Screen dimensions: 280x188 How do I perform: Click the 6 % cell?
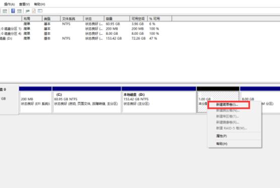tap(152, 24)
